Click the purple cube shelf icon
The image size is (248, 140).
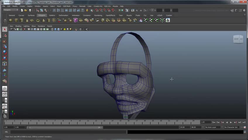point(75,20)
